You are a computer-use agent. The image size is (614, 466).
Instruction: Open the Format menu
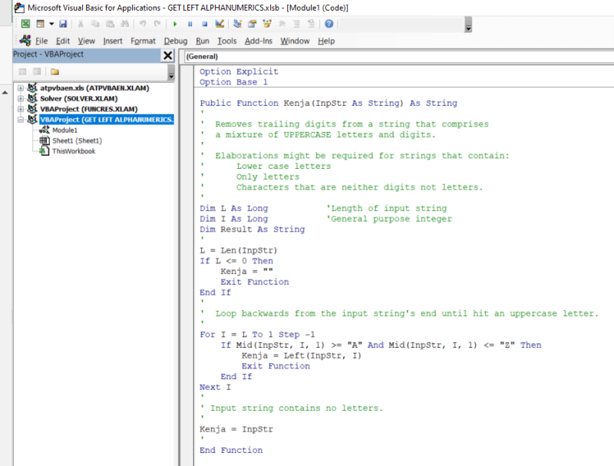pos(143,41)
